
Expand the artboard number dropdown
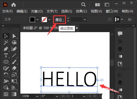point(84,96)
